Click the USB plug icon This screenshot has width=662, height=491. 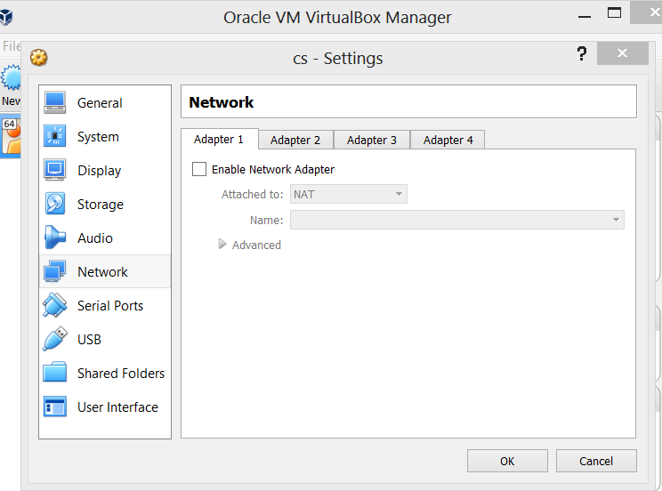[55, 339]
